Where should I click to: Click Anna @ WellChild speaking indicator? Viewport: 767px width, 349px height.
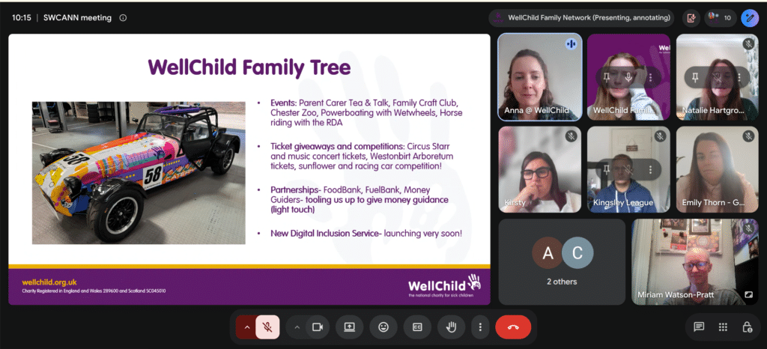click(x=571, y=44)
